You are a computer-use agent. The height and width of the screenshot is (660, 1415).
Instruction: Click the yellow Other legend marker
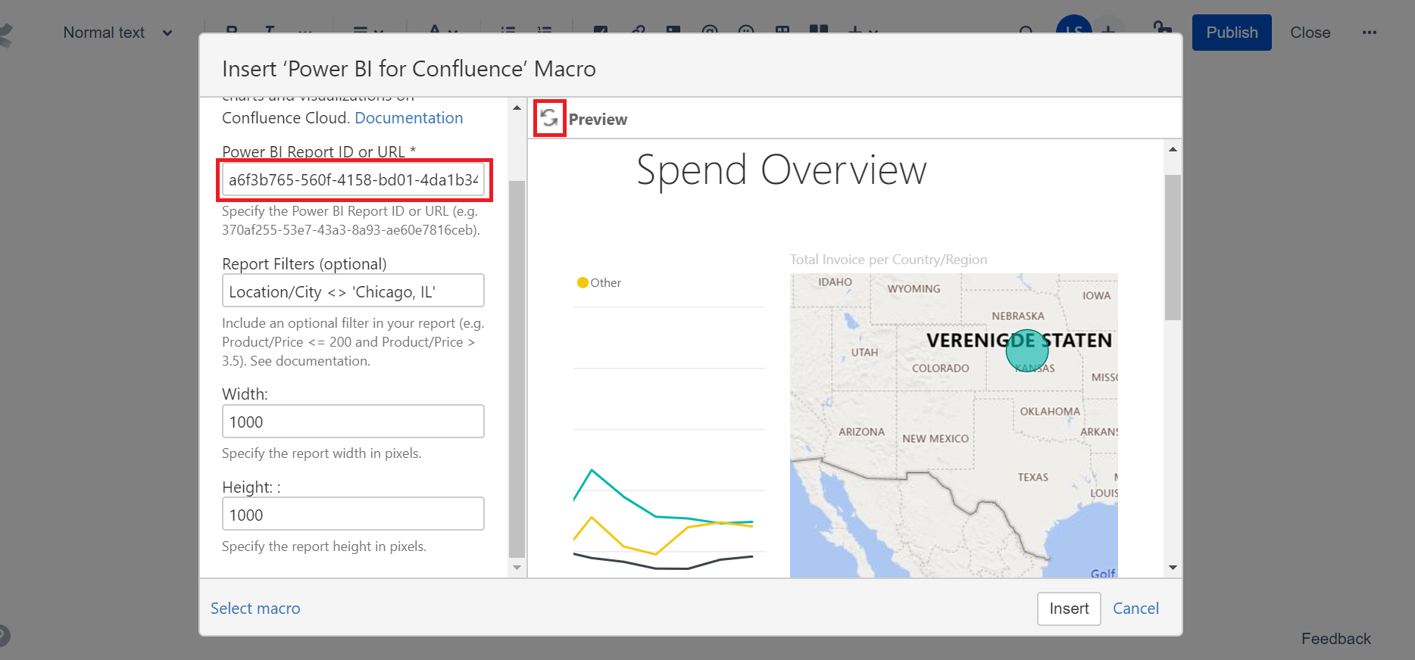583,282
